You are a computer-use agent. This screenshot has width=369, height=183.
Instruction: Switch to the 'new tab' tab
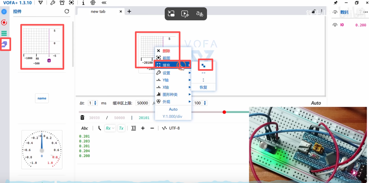(98, 11)
